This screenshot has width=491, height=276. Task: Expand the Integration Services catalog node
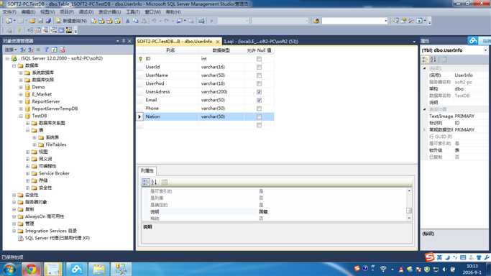pos(14,231)
